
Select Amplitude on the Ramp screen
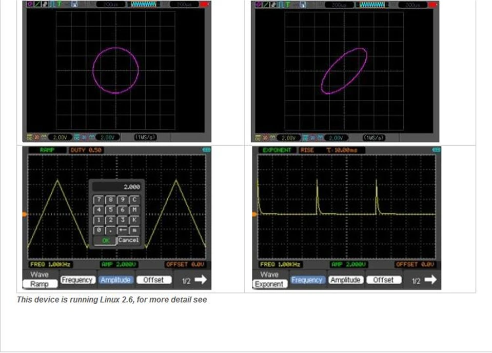(115, 280)
